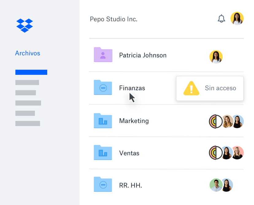Click the restricted Finanzas folder icon
Image resolution: width=254 pixels, height=205 pixels.
[x=103, y=88]
